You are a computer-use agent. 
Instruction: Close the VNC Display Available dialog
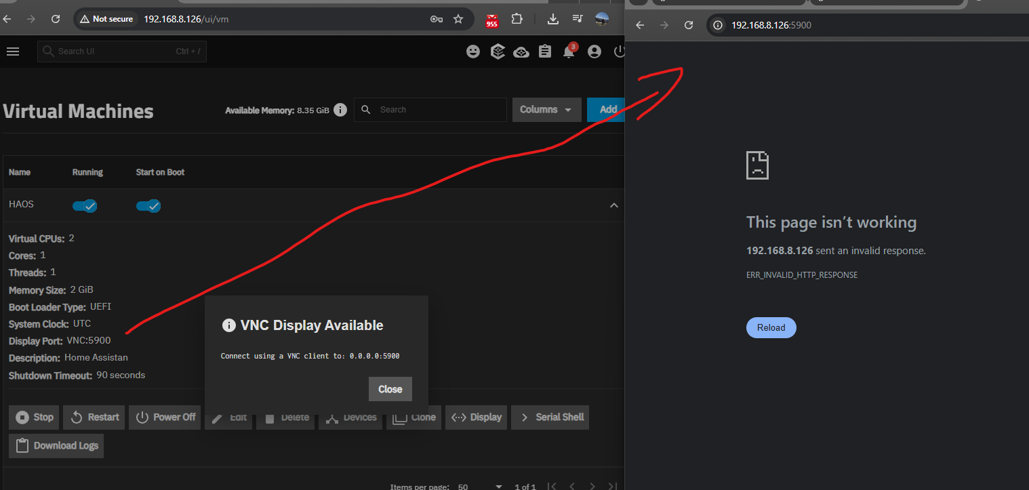(390, 389)
